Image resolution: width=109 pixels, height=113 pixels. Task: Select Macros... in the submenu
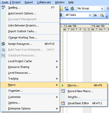(84, 85)
